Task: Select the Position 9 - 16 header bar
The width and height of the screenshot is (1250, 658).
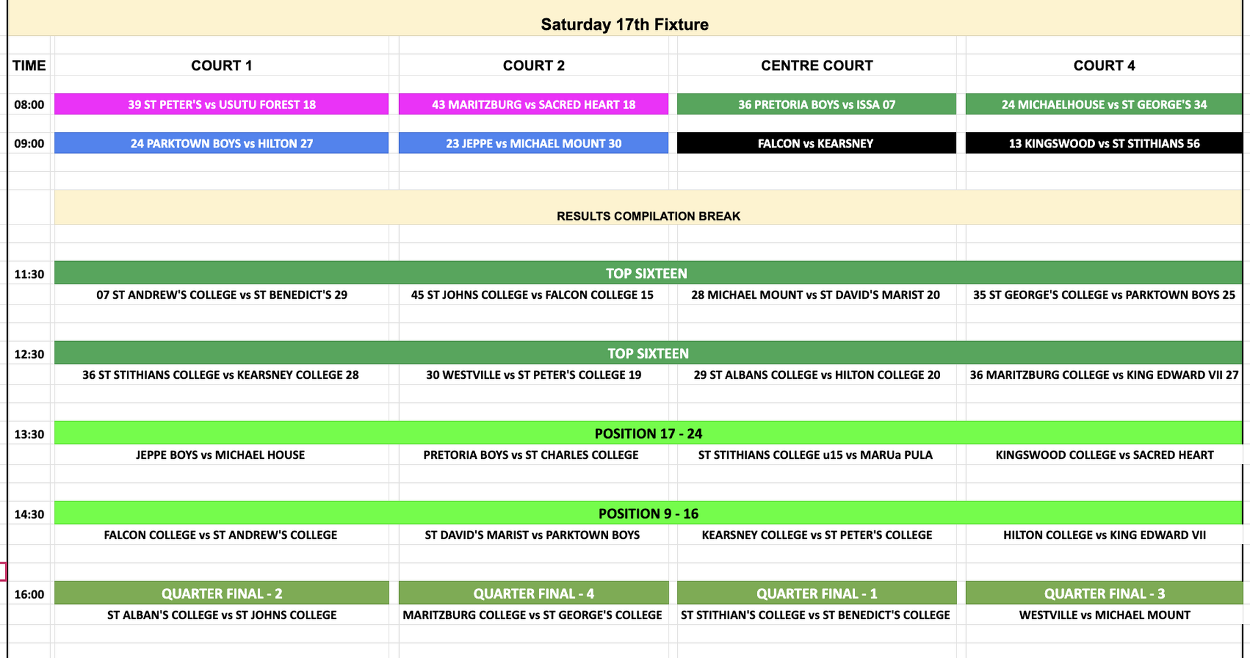Action: [648, 514]
